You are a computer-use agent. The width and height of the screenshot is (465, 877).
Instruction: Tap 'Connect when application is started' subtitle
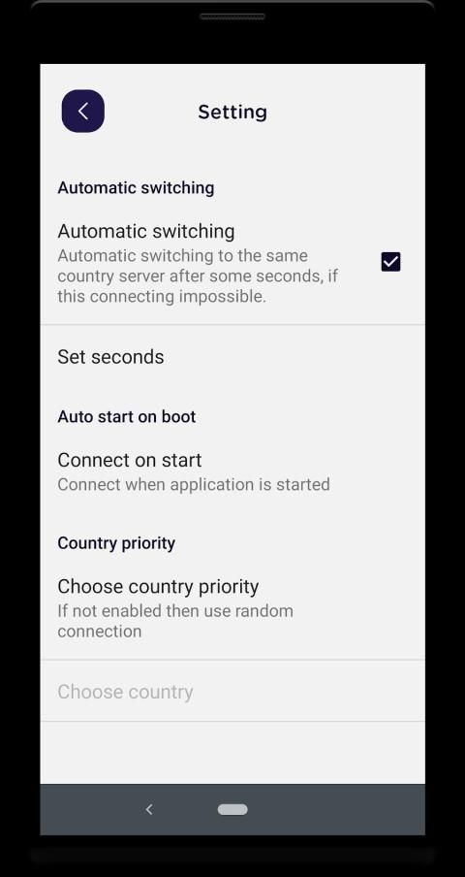[x=194, y=484]
